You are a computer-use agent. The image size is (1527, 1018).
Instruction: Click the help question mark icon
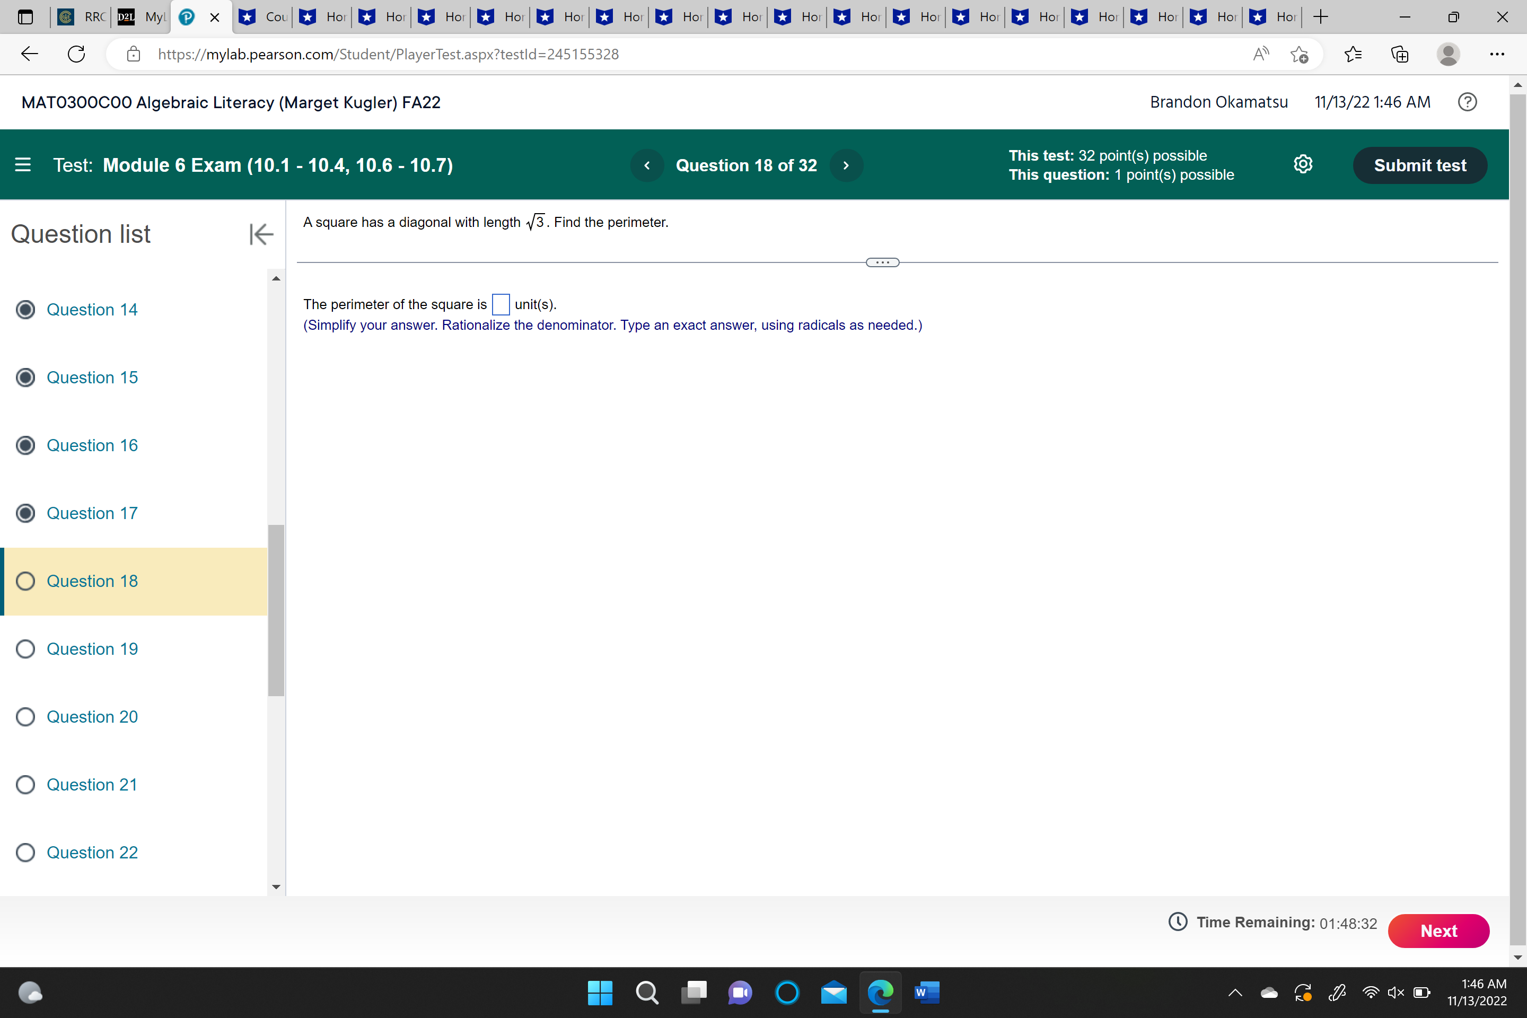pyautogui.click(x=1467, y=102)
